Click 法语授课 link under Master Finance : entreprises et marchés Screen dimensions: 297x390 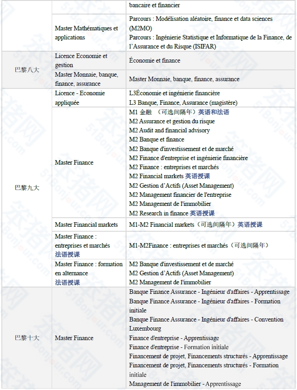tap(68, 254)
